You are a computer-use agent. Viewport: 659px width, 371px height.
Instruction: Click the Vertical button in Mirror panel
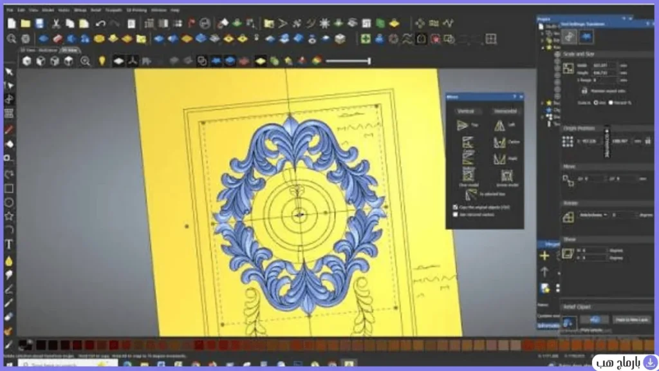(x=466, y=111)
